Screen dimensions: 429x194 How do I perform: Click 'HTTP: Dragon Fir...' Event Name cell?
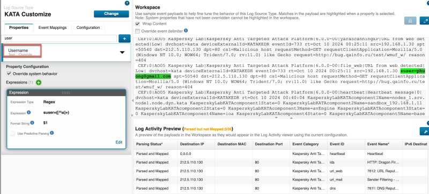click(x=383, y=162)
